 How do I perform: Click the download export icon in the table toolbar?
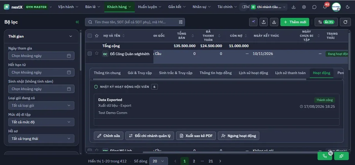tap(274, 22)
